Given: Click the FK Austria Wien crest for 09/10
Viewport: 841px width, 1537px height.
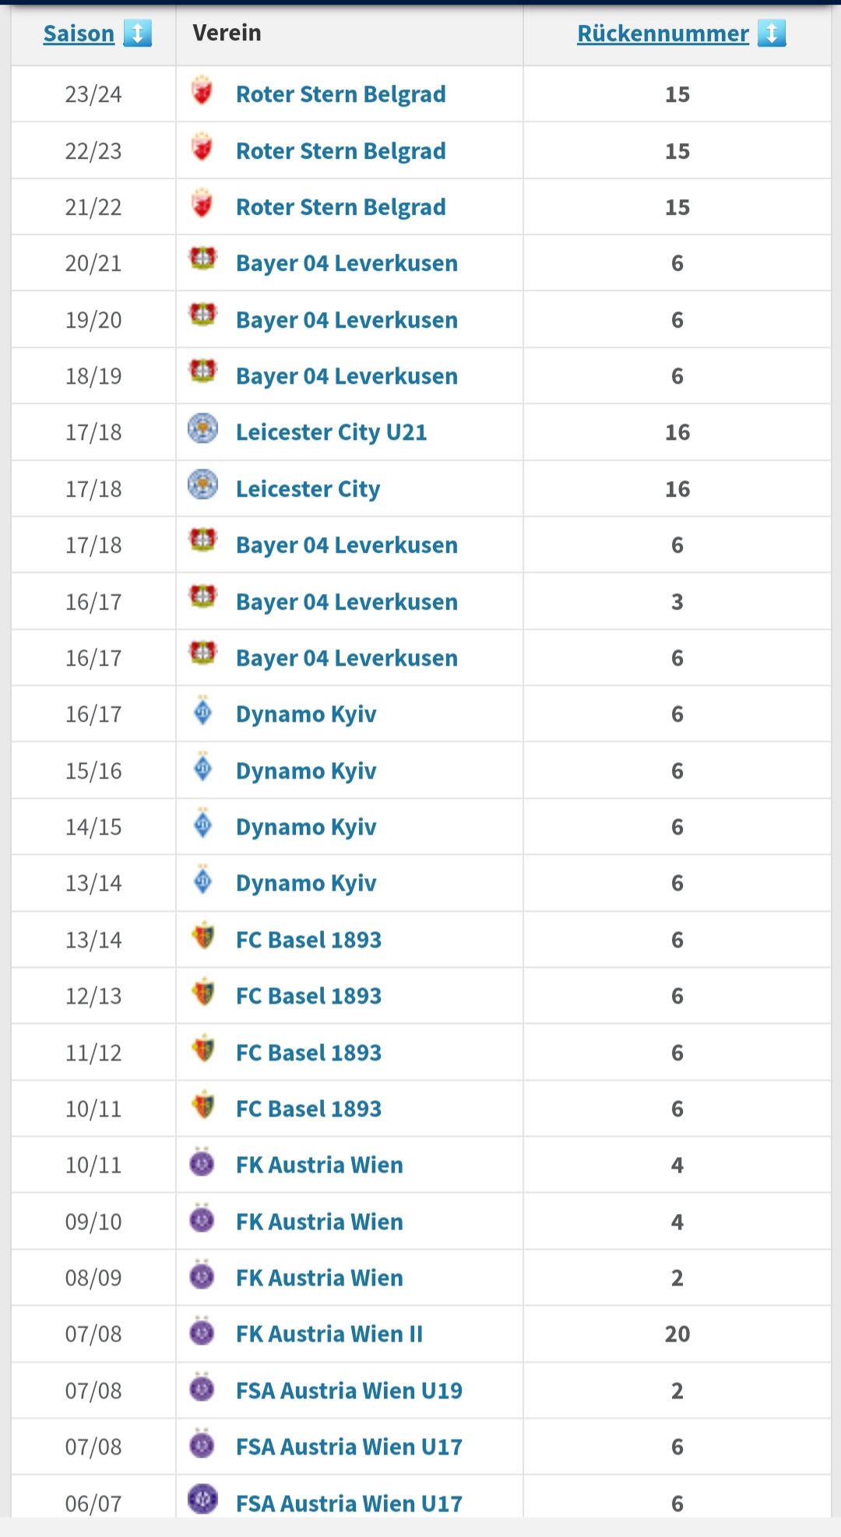Looking at the screenshot, I should click(202, 1218).
